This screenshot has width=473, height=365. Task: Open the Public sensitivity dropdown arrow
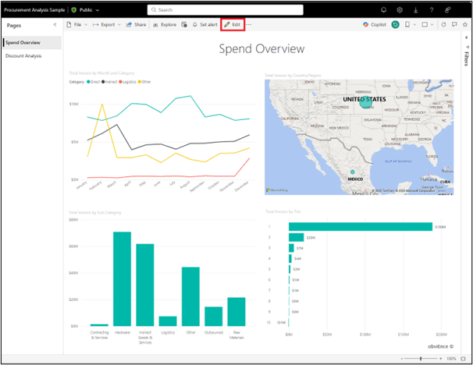98,10
